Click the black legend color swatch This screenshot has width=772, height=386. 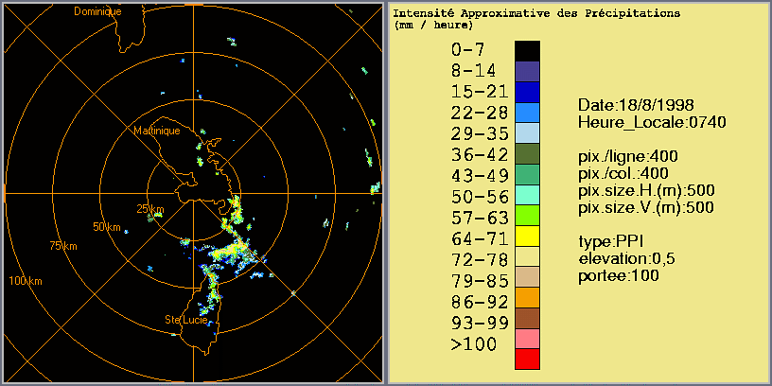pos(527,50)
